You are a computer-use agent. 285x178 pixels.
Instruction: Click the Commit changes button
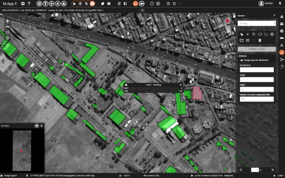coord(257,49)
